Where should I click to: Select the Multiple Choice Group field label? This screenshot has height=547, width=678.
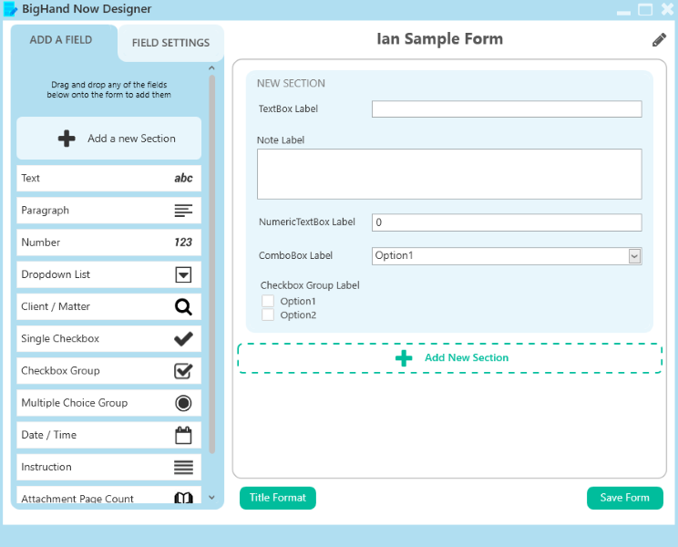pos(75,403)
